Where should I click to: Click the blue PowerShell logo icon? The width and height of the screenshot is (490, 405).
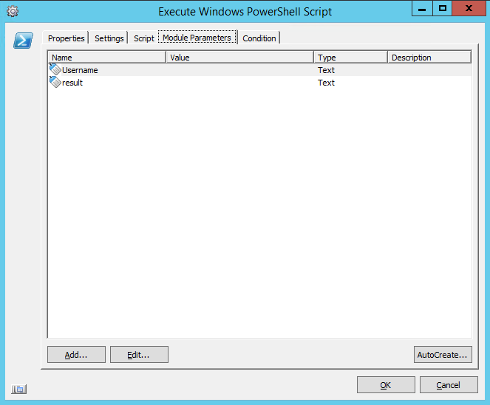(23, 41)
